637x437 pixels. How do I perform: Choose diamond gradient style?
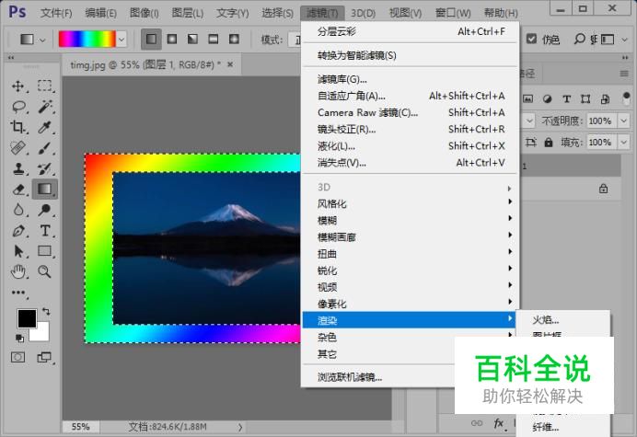click(234, 39)
